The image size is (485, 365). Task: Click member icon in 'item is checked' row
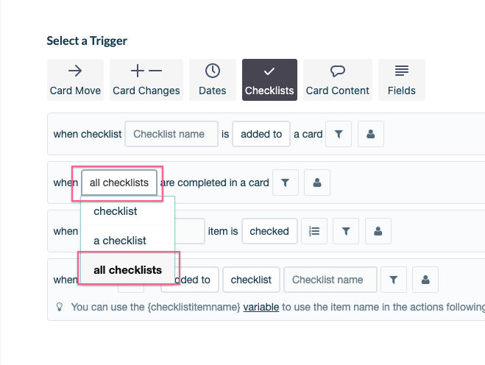coord(378,231)
